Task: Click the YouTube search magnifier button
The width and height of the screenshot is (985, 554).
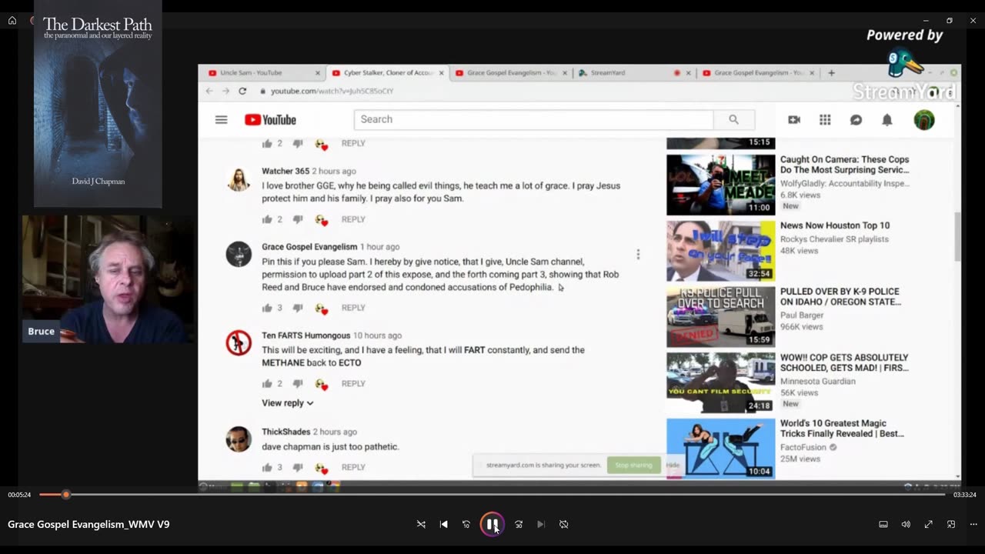Action: click(734, 119)
